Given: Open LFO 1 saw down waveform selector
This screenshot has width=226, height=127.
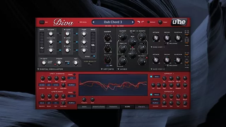Looking at the screenshot, I should [42, 85].
